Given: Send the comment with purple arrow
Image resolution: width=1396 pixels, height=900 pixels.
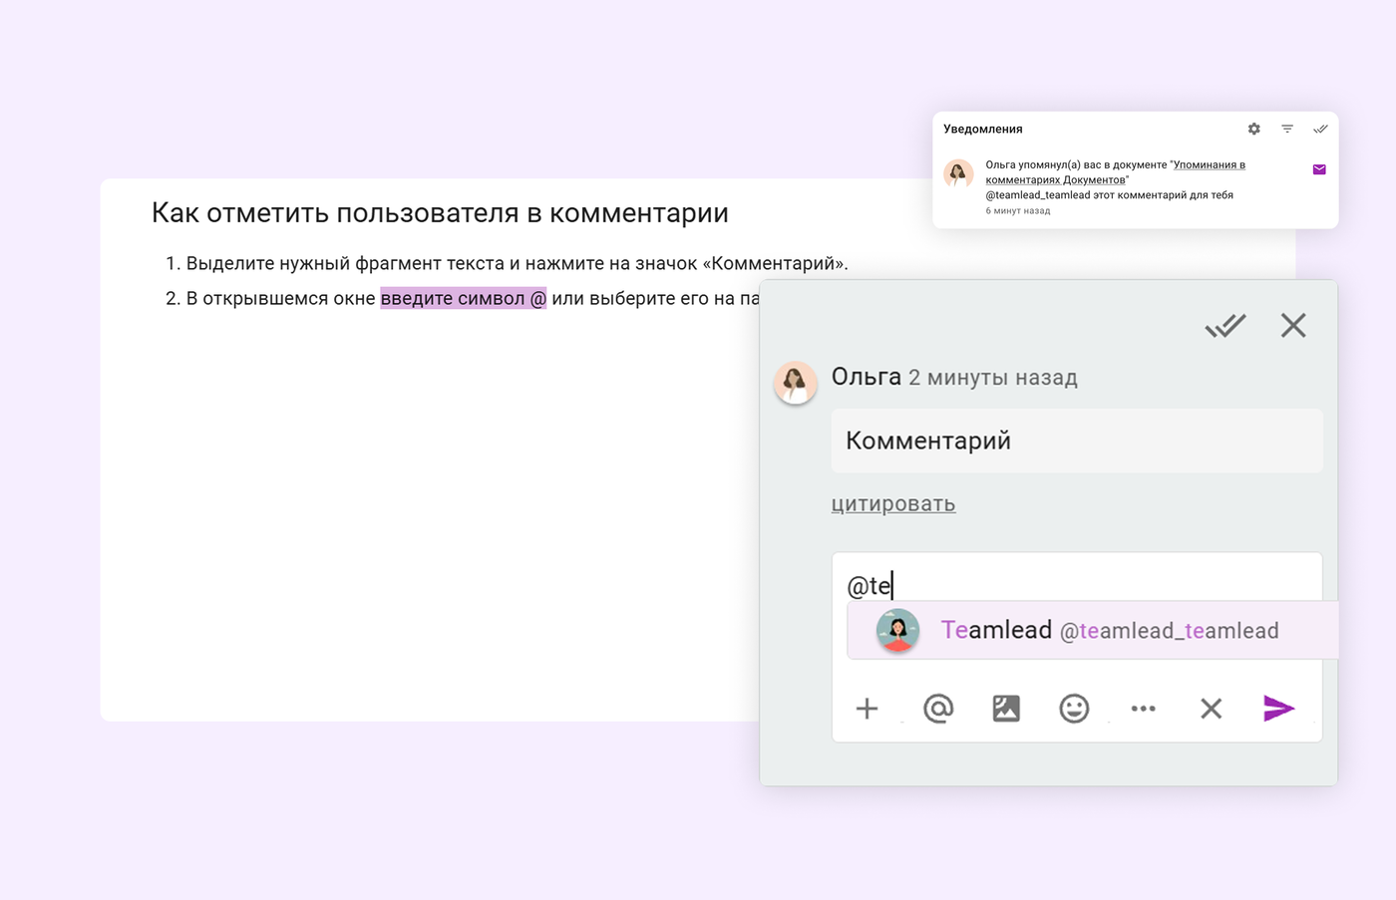Looking at the screenshot, I should point(1278,709).
